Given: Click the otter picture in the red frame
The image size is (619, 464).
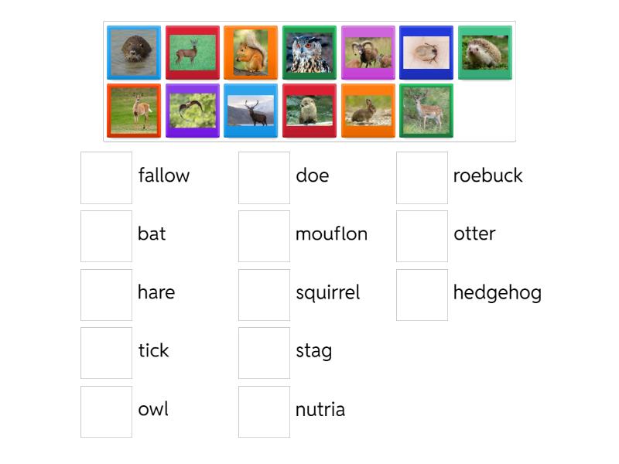Looking at the screenshot, I should click(x=309, y=111).
